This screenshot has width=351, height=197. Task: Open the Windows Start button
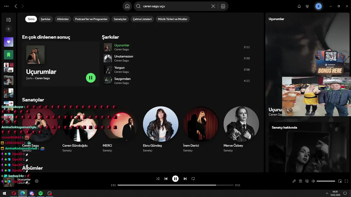point(4,193)
